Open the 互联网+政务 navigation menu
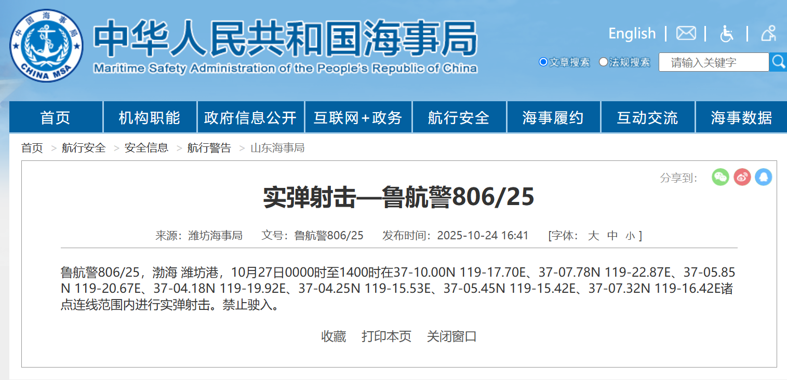This screenshot has height=380, width=787. [358, 118]
